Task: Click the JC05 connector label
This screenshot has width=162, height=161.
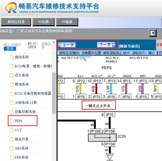Action: point(121,136)
